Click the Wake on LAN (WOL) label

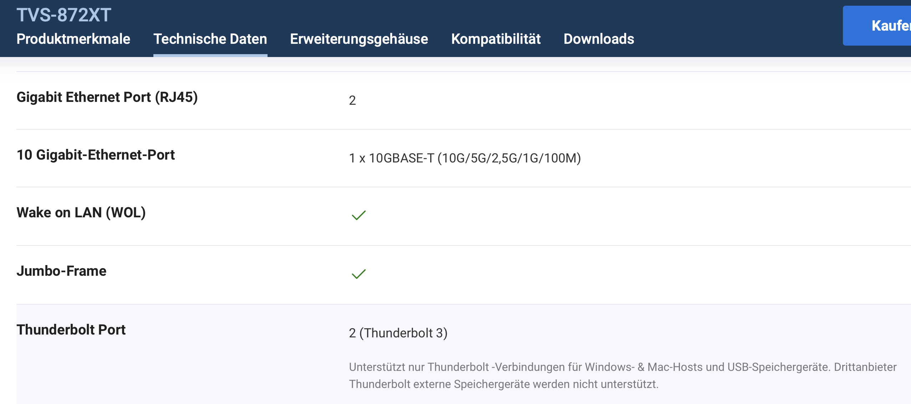tap(81, 213)
